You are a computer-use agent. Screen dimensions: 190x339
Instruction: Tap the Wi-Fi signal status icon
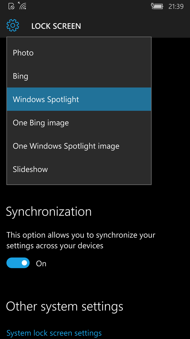pyautogui.click(x=22, y=6)
